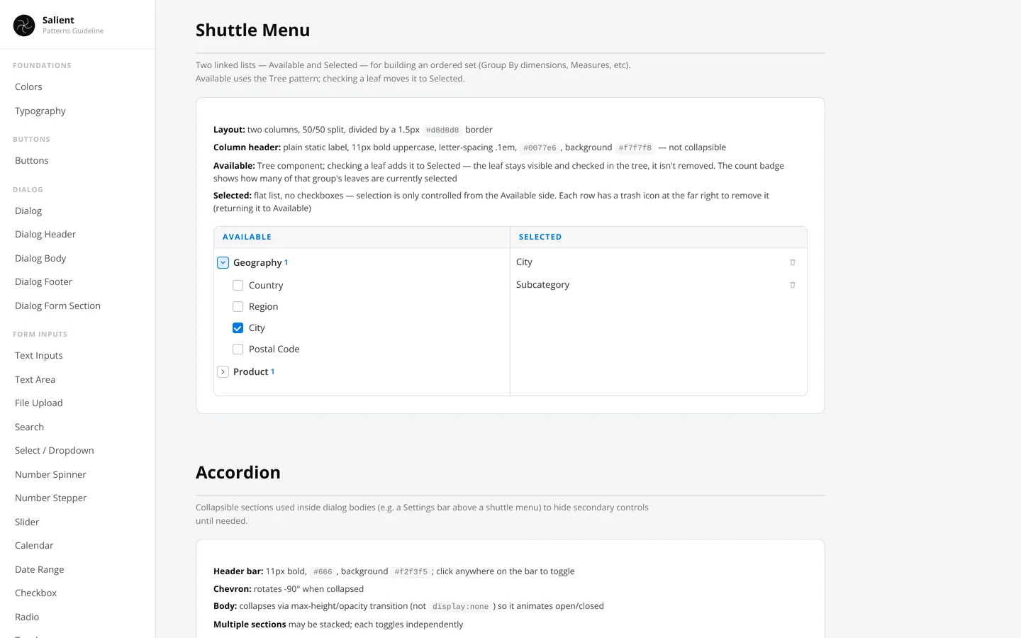Click the Geography group label

click(x=257, y=263)
